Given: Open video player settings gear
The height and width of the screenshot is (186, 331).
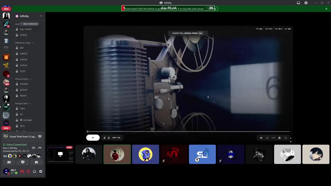Looking at the screenshot, I should pos(279,138).
